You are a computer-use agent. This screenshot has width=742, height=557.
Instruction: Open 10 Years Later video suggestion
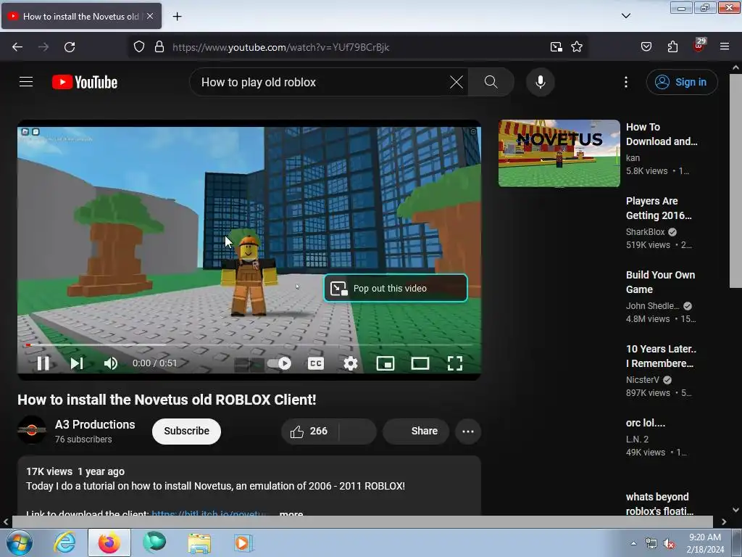(661, 355)
